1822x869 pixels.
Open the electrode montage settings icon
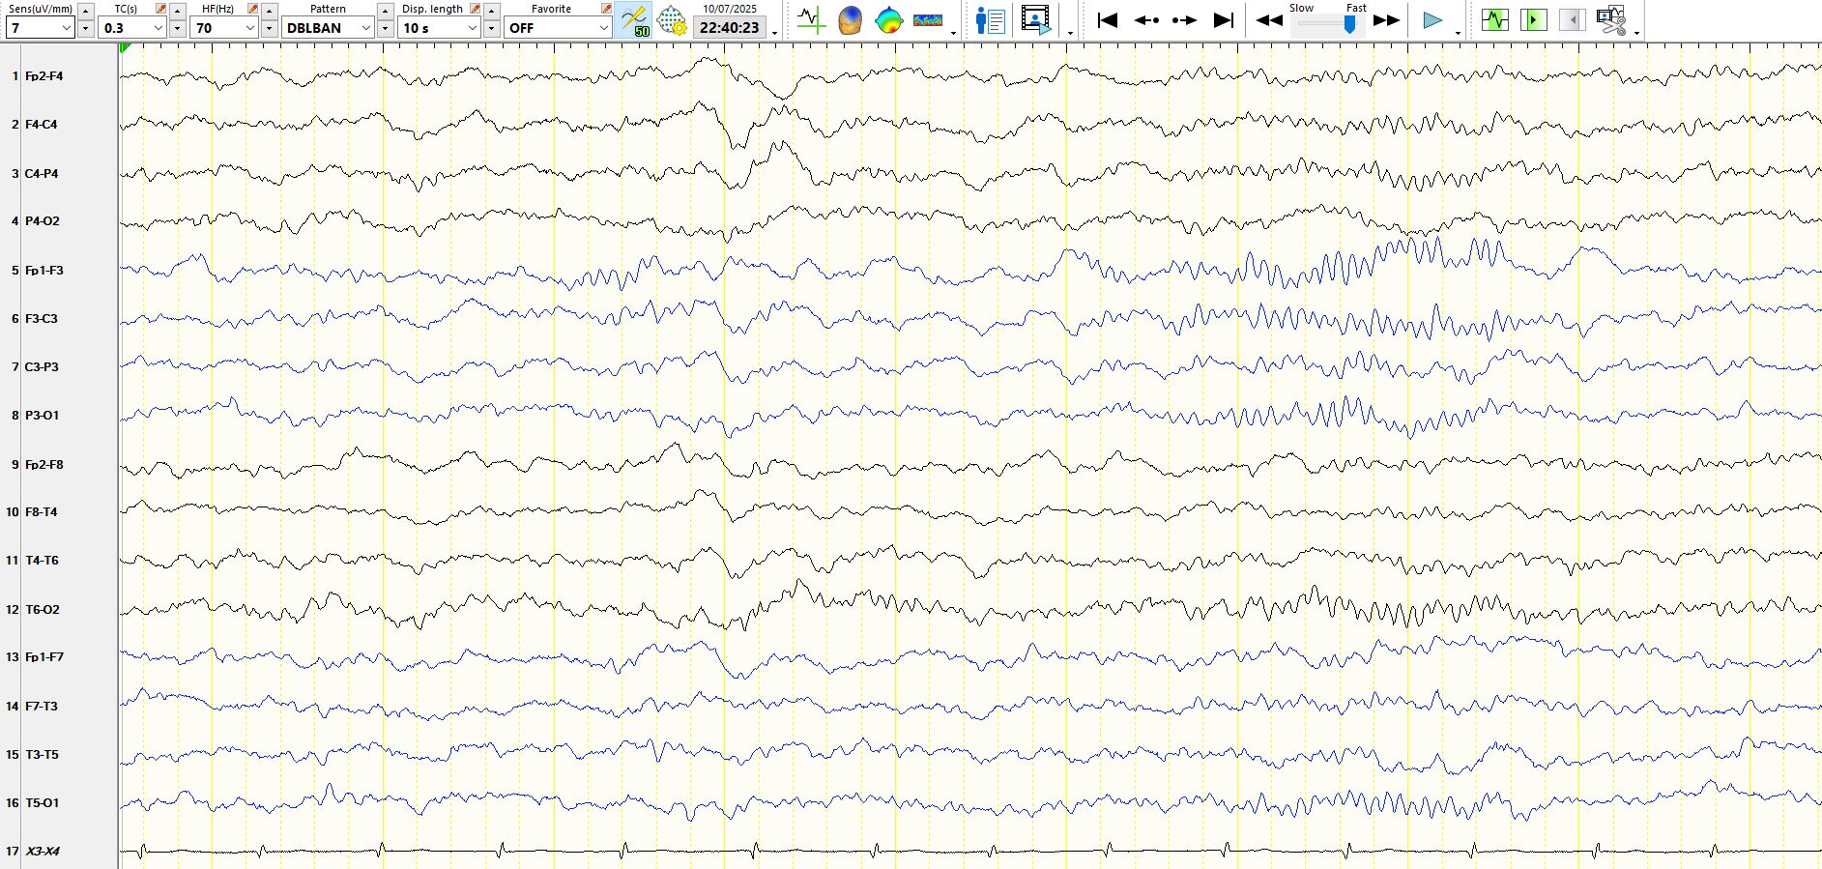(x=672, y=20)
